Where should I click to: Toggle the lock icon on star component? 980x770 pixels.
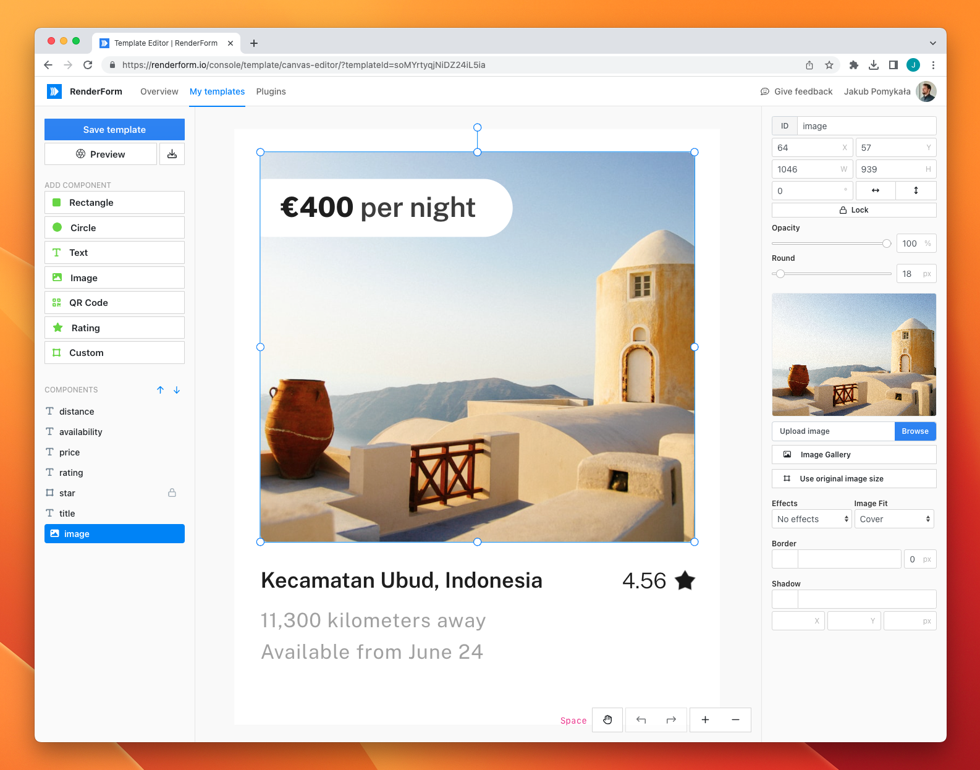[172, 493]
